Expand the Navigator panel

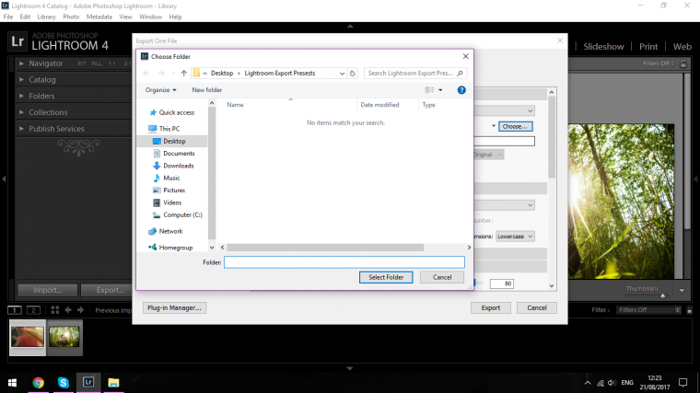coord(21,64)
